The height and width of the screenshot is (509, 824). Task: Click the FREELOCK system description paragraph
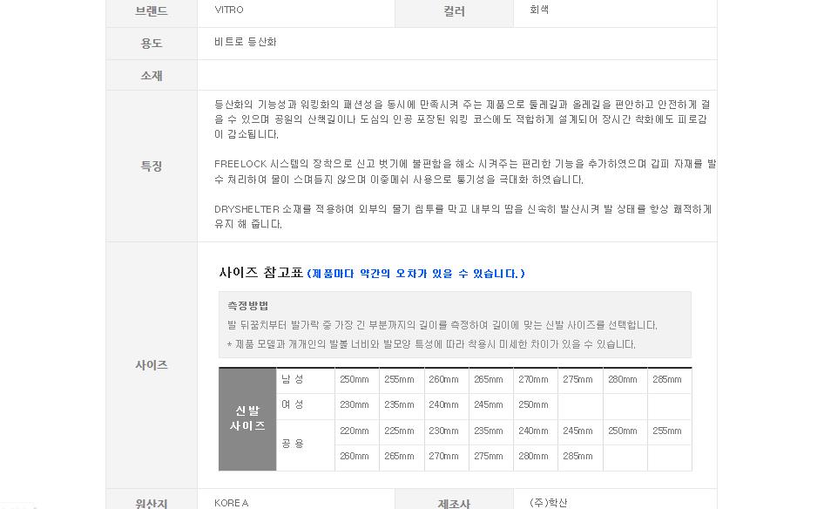tap(464, 172)
